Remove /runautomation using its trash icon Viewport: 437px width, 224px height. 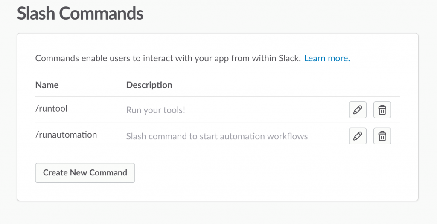382,136
